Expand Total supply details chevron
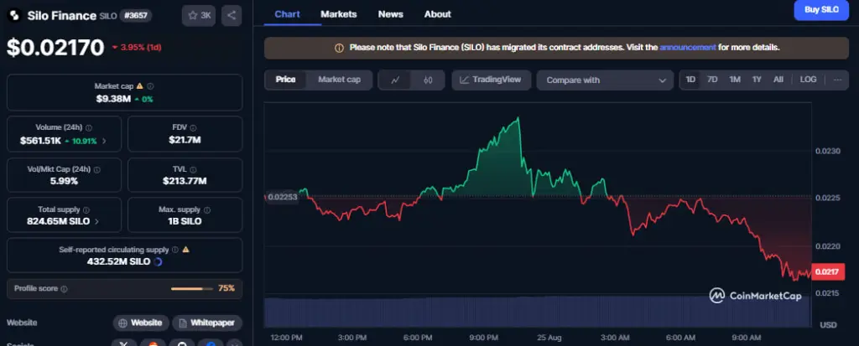Viewport: 859px width, 346px height. coord(97,222)
